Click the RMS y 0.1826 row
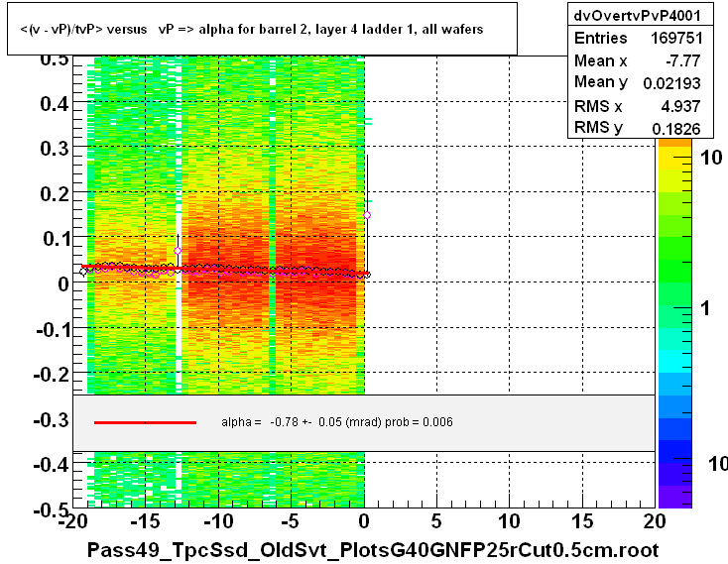Image resolution: width=728 pixels, height=564 pixels. (639, 128)
